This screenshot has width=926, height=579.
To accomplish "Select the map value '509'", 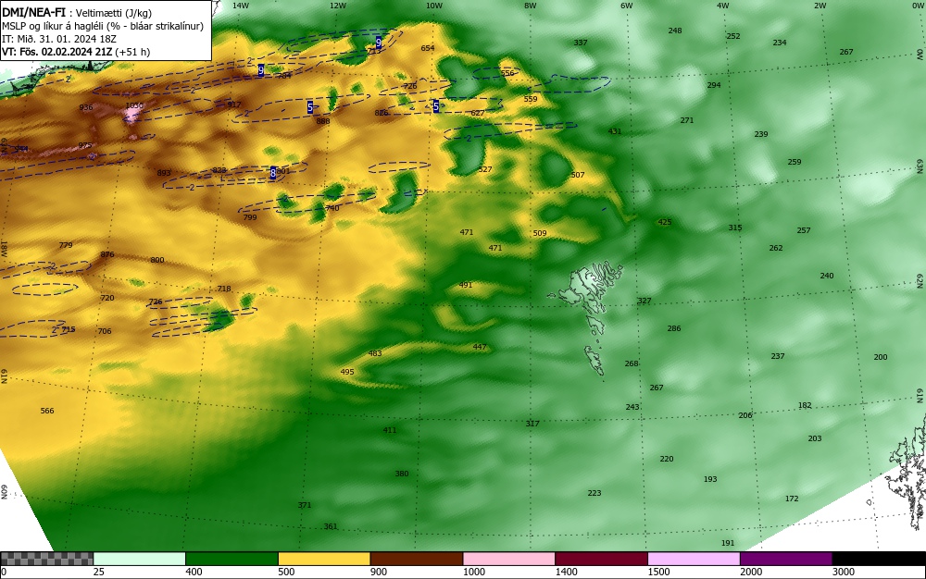I will click(540, 233).
